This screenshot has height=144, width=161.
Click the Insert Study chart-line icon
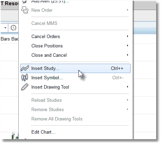point(25,68)
